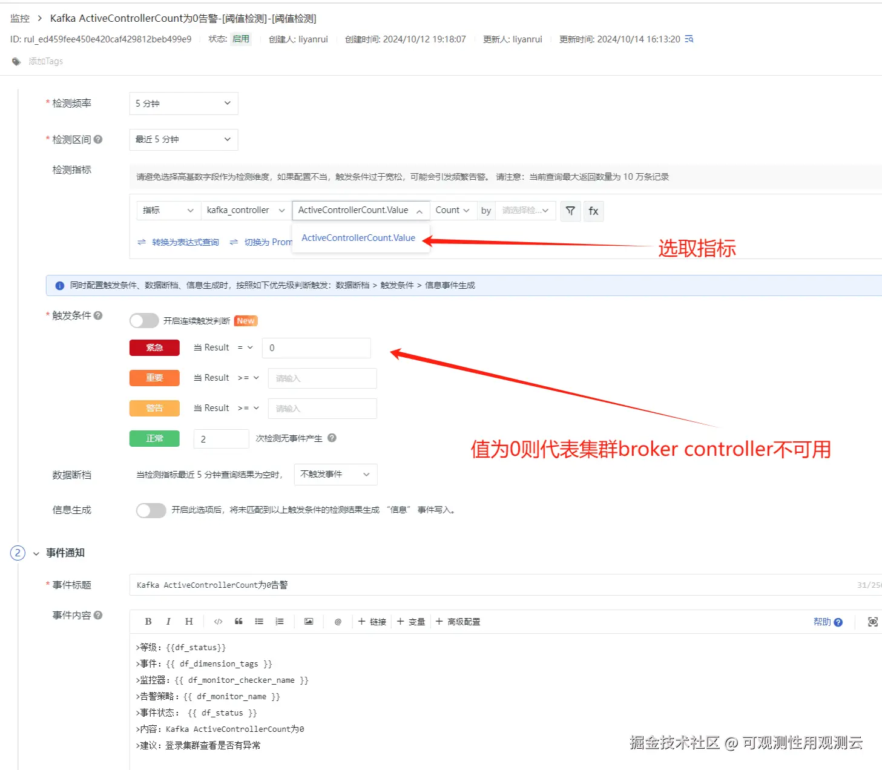Click the filter funnel icon
The image size is (882, 770).
click(x=570, y=211)
